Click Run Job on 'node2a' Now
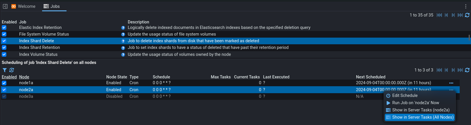This screenshot has width=471, height=125. point(415,103)
